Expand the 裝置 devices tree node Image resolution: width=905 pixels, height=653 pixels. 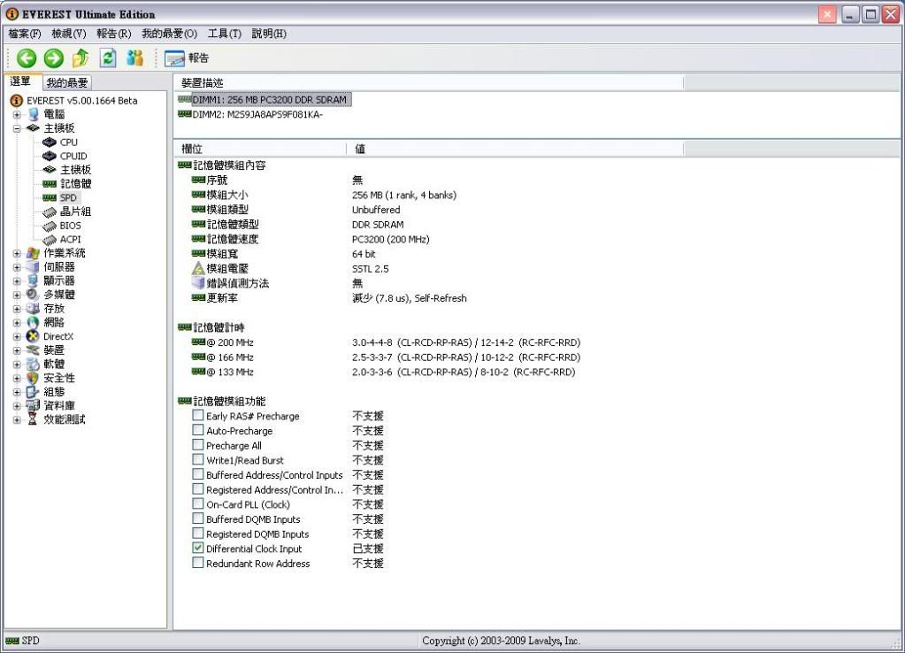[17, 350]
